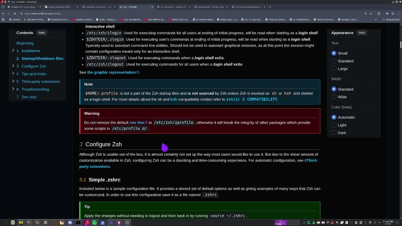The width and height of the screenshot is (402, 226).
Task: Open the terminal taskbar icon
Action: (x=29, y=223)
